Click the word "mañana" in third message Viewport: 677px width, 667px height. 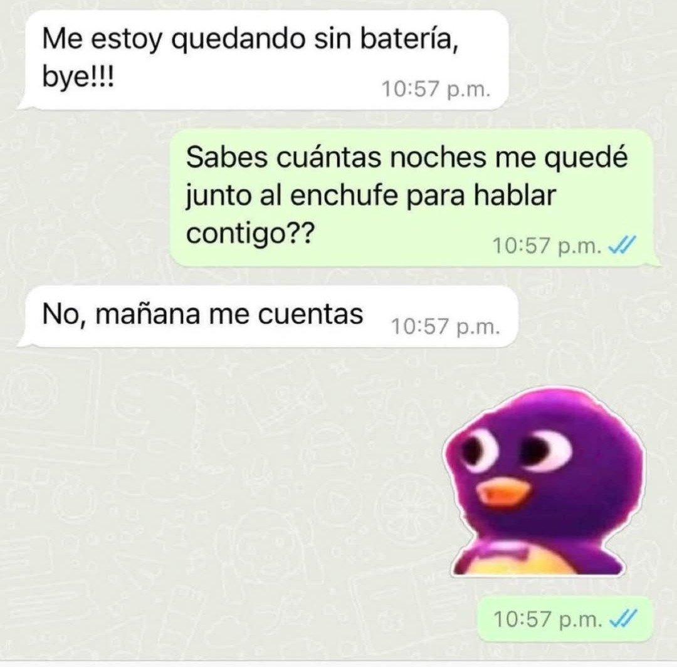click(x=148, y=314)
